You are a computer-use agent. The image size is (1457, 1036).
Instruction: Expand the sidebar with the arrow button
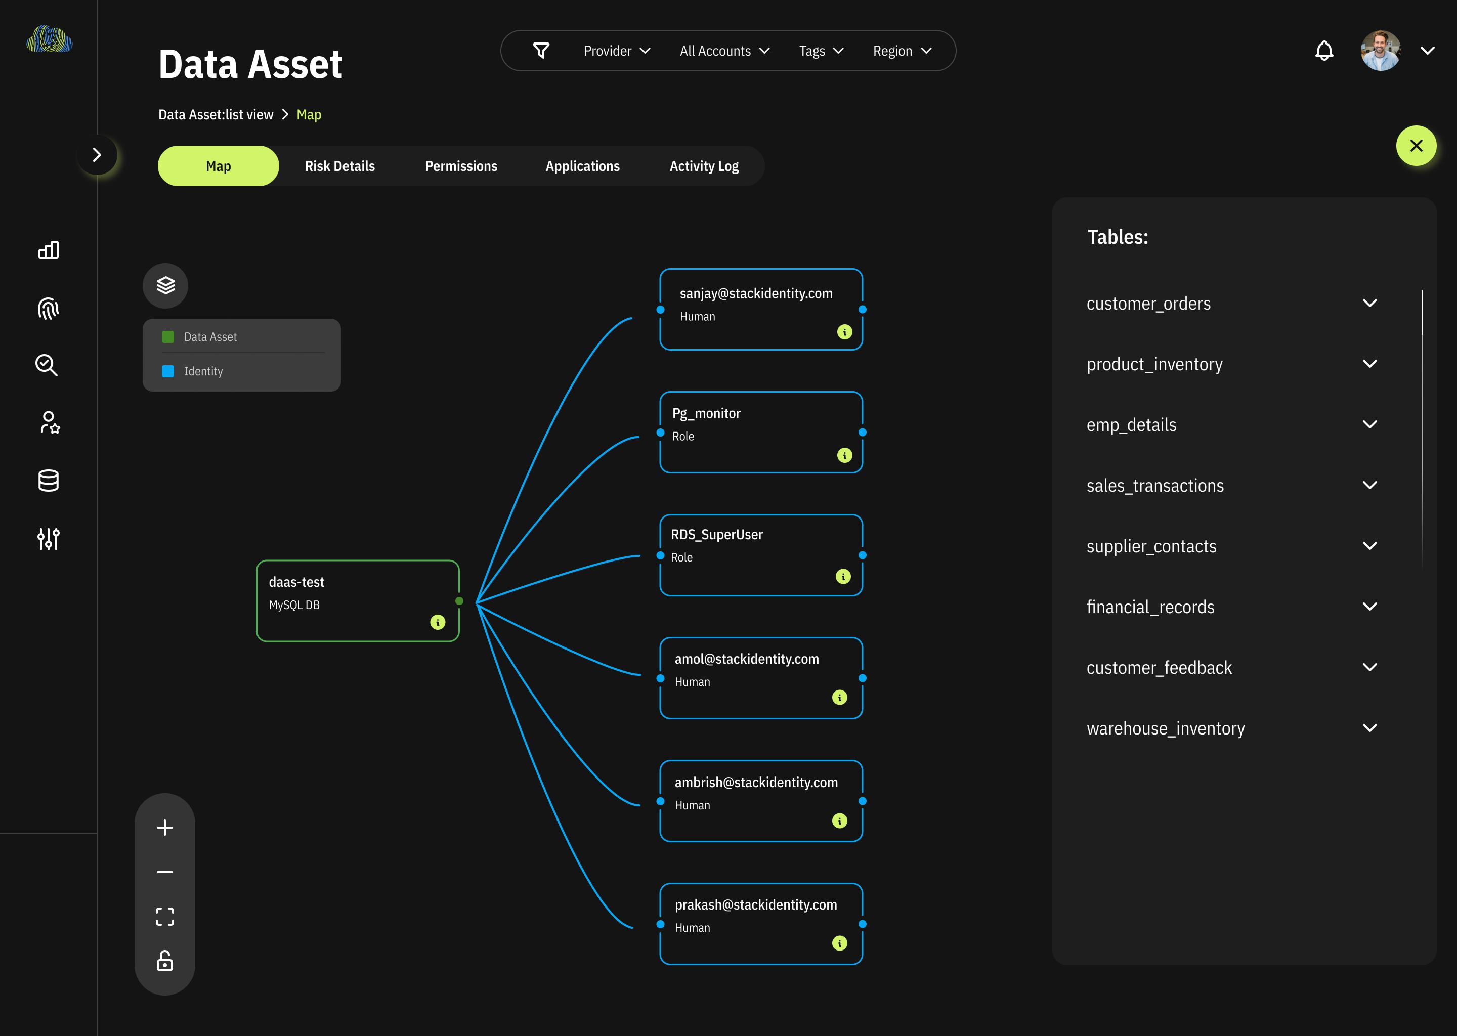tap(97, 155)
